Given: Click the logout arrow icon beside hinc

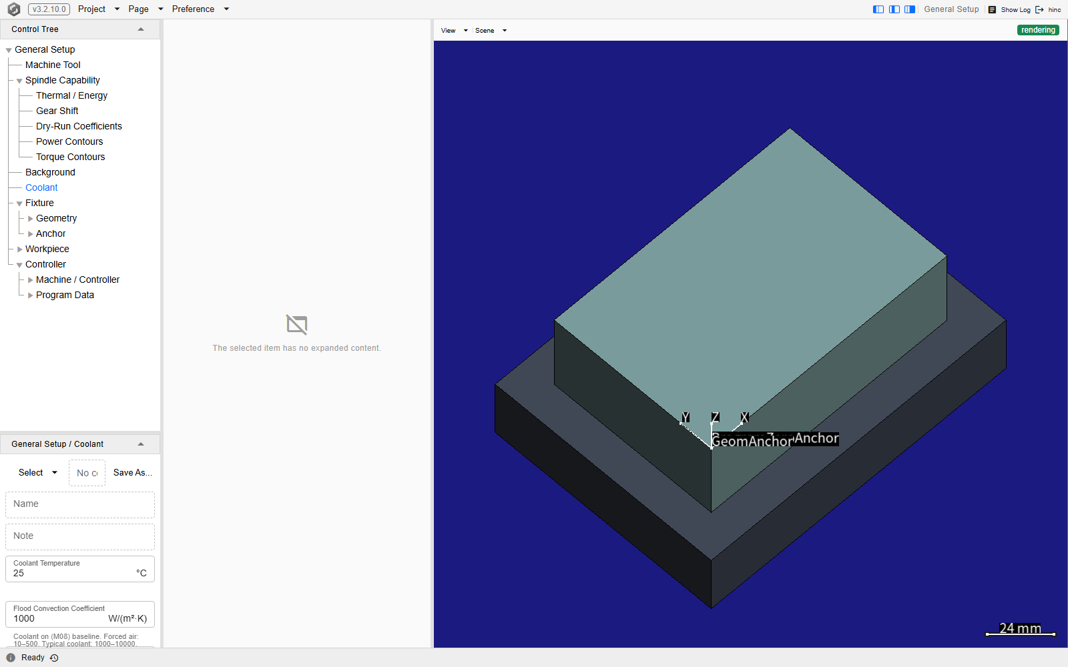Looking at the screenshot, I should [x=1039, y=10].
